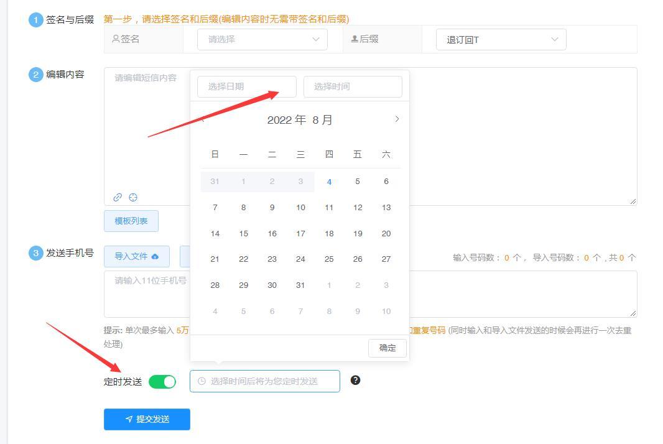Select grayed July 31 in first row
The image size is (663, 444).
tap(215, 182)
